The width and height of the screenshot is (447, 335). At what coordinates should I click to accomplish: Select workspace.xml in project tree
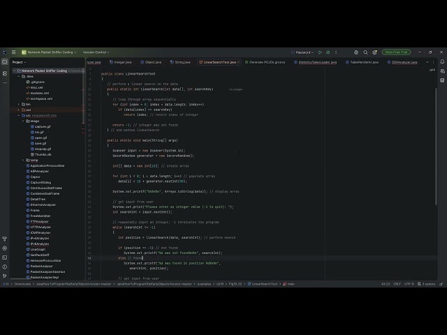click(x=39, y=99)
